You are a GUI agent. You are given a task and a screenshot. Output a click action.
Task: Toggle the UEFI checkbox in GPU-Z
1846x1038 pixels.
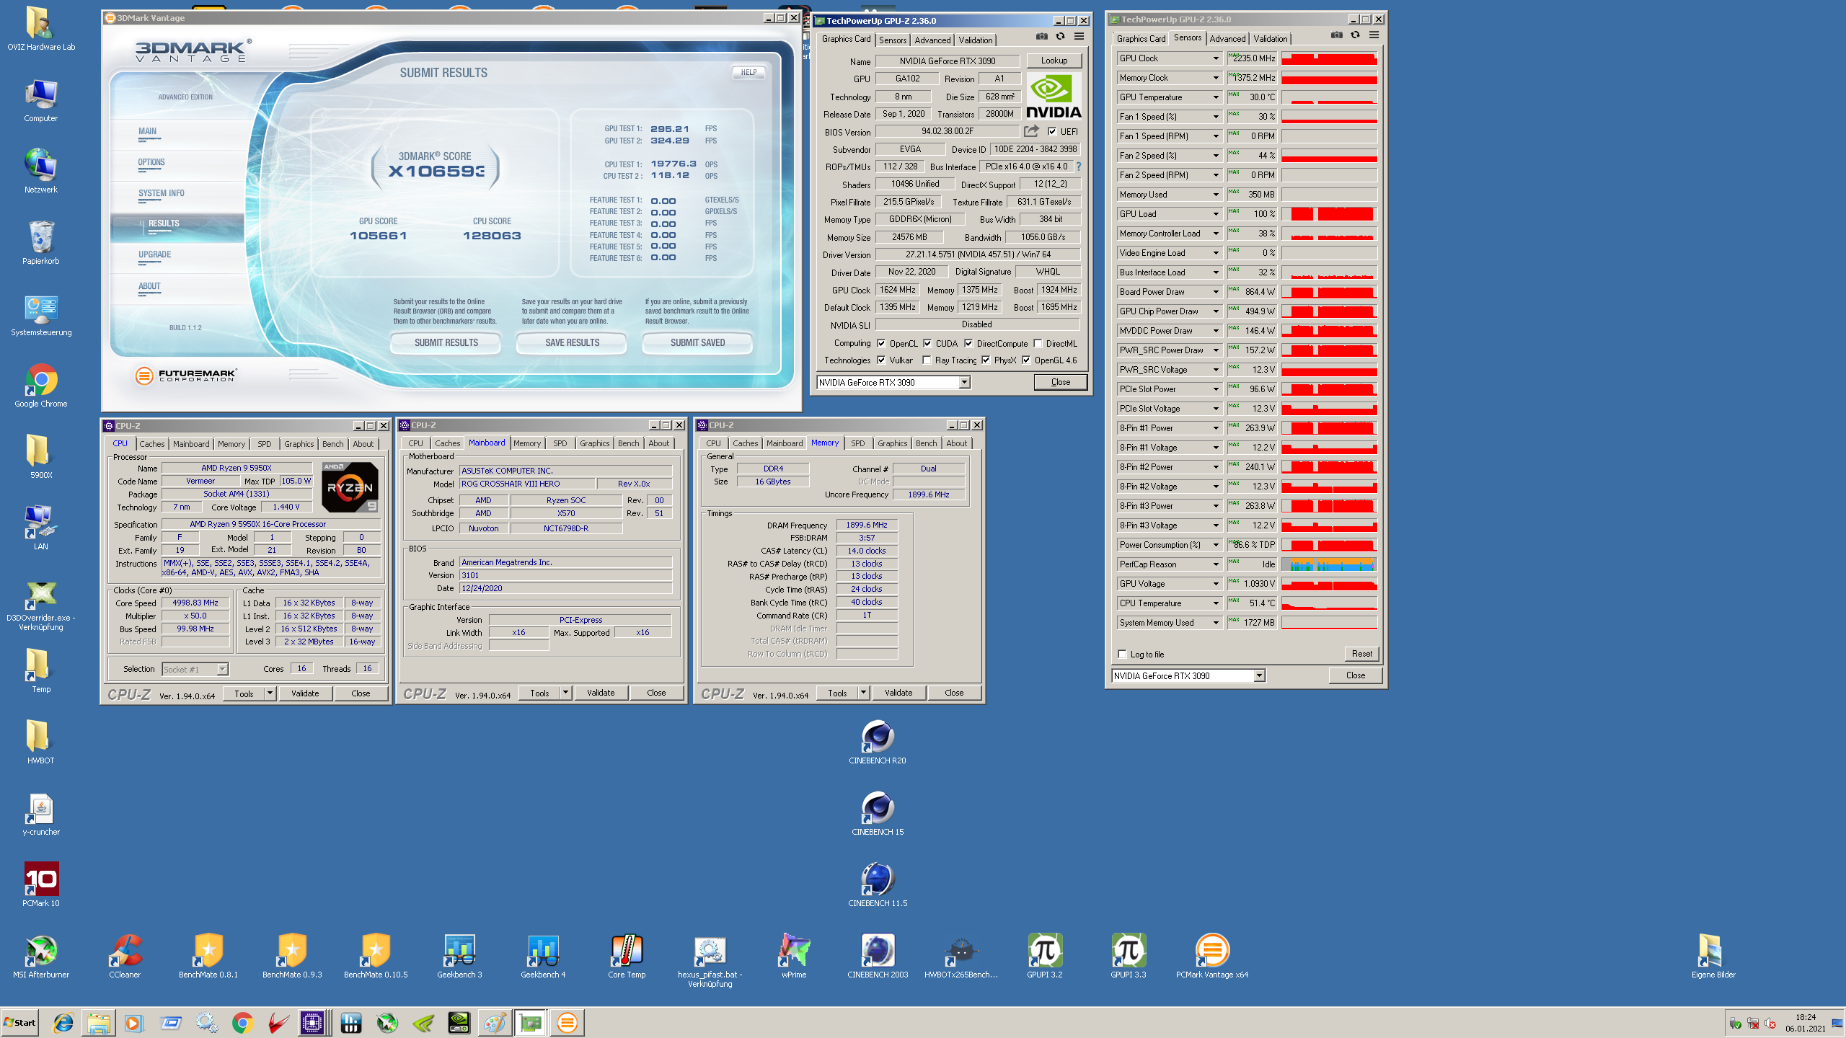[x=1052, y=131]
